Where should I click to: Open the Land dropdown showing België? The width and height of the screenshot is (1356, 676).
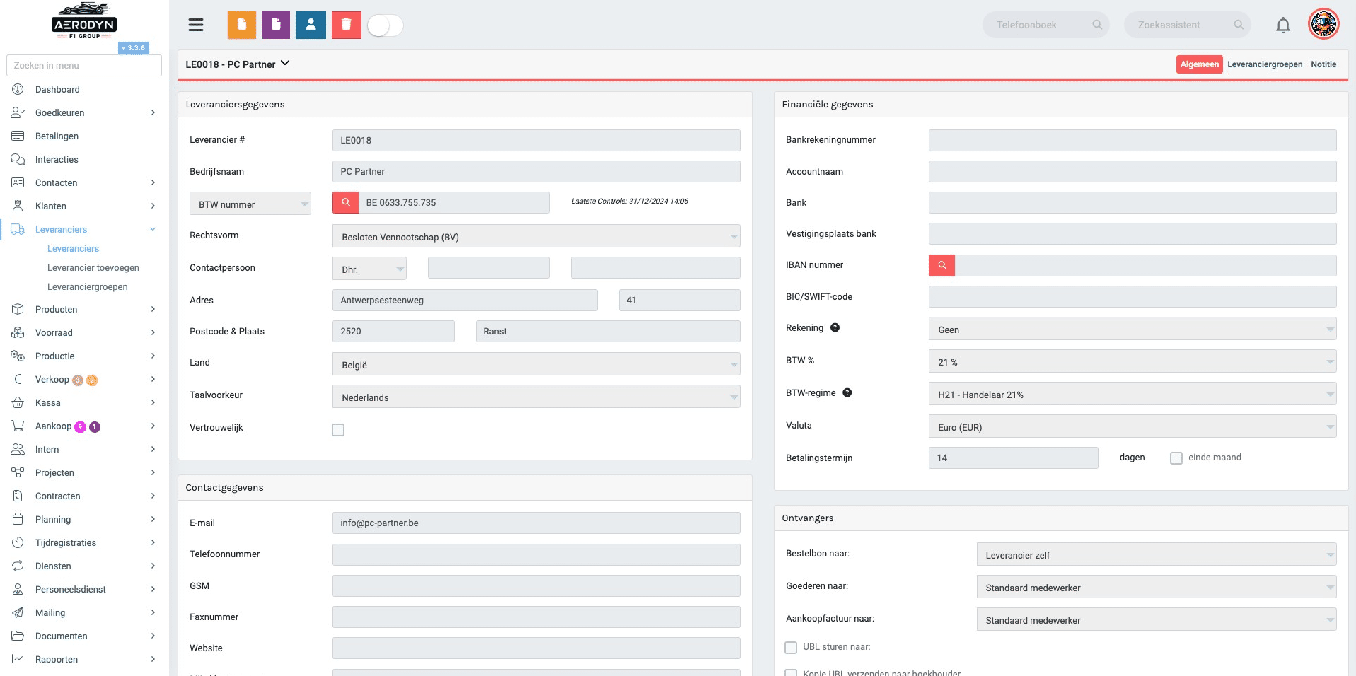pyautogui.click(x=536, y=364)
